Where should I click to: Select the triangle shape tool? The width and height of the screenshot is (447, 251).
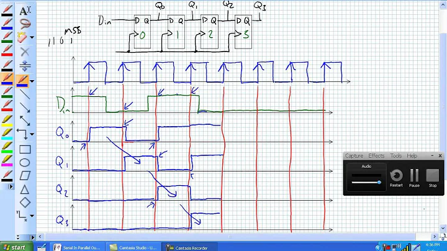25,189
